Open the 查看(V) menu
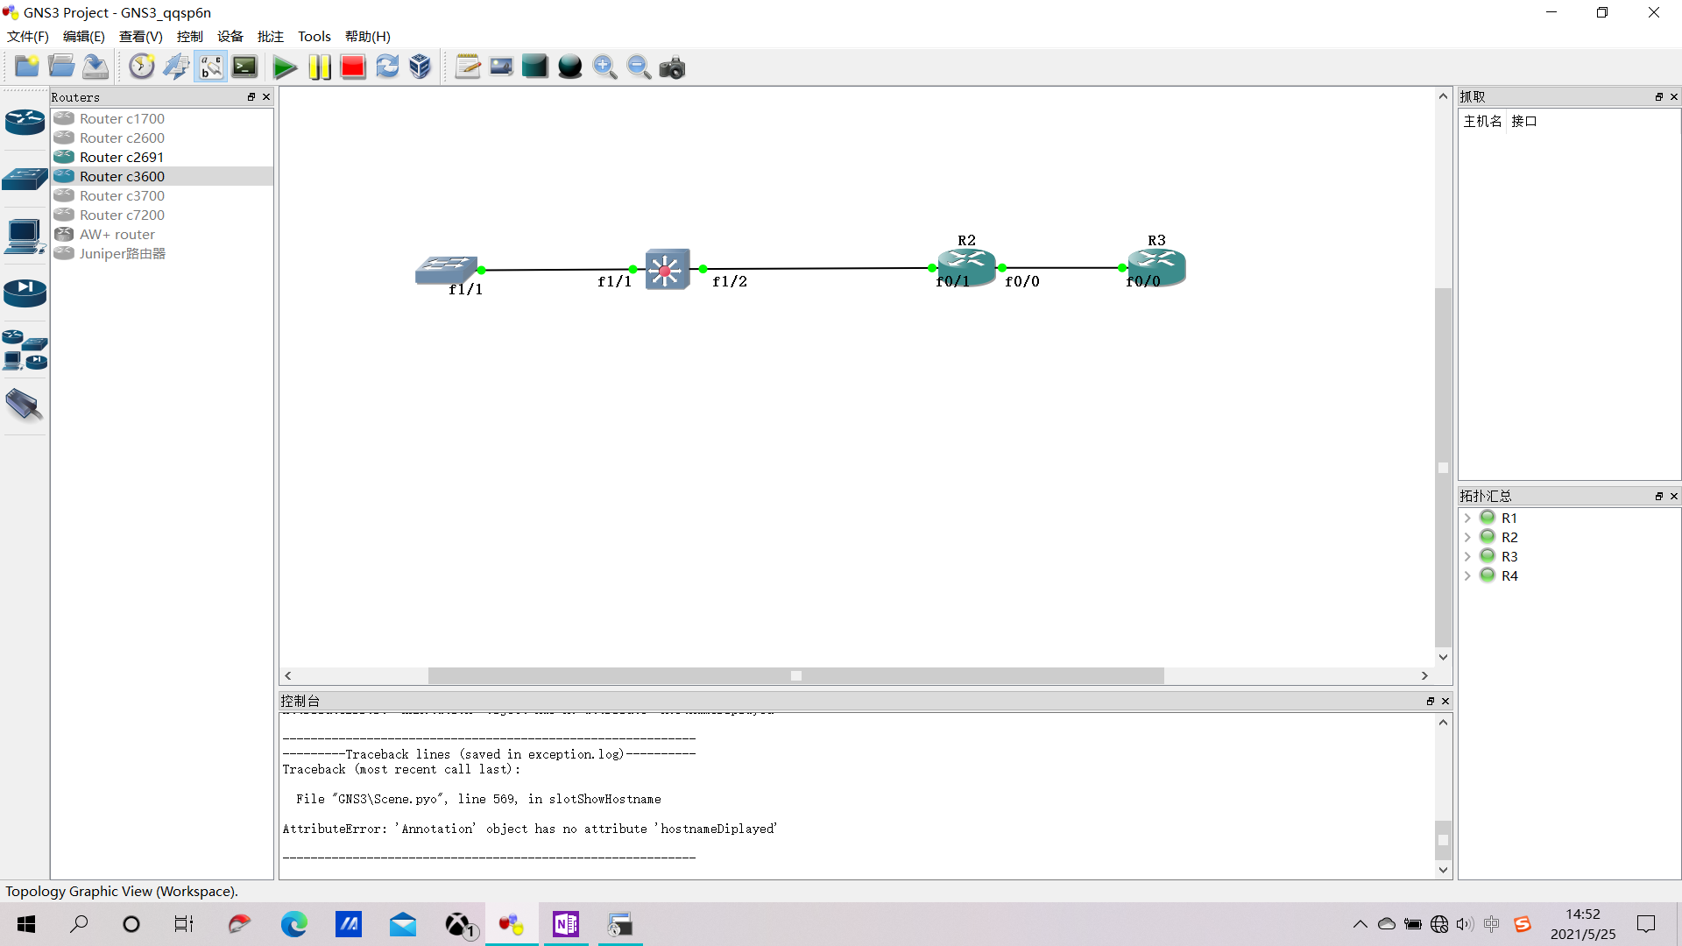The width and height of the screenshot is (1682, 946). tap(141, 36)
